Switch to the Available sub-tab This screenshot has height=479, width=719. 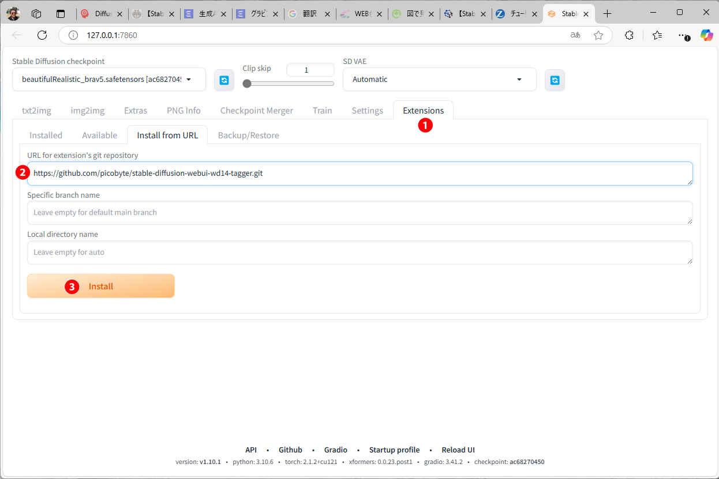point(99,135)
